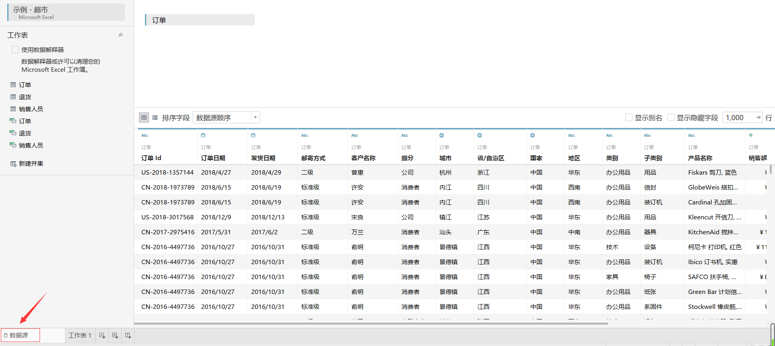Change number type icon of 销售额

click(x=751, y=135)
